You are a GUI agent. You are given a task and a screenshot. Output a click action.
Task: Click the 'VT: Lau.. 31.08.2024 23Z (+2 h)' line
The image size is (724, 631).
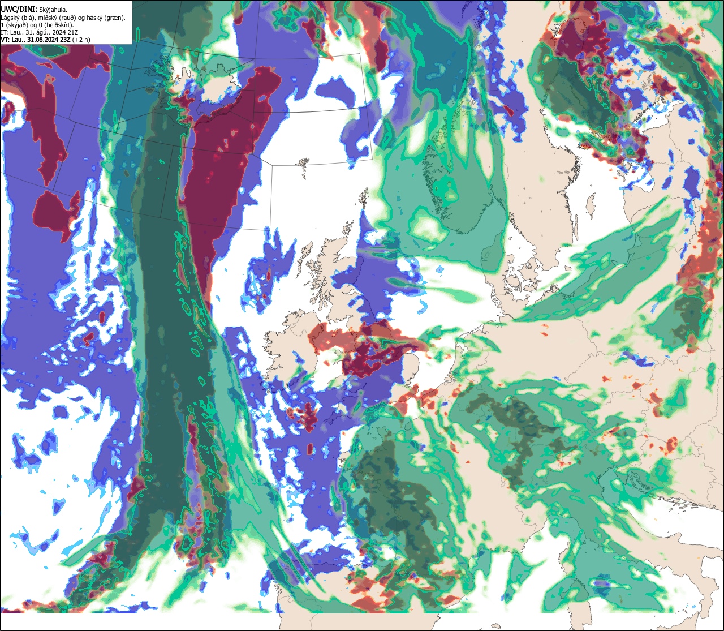45,40
